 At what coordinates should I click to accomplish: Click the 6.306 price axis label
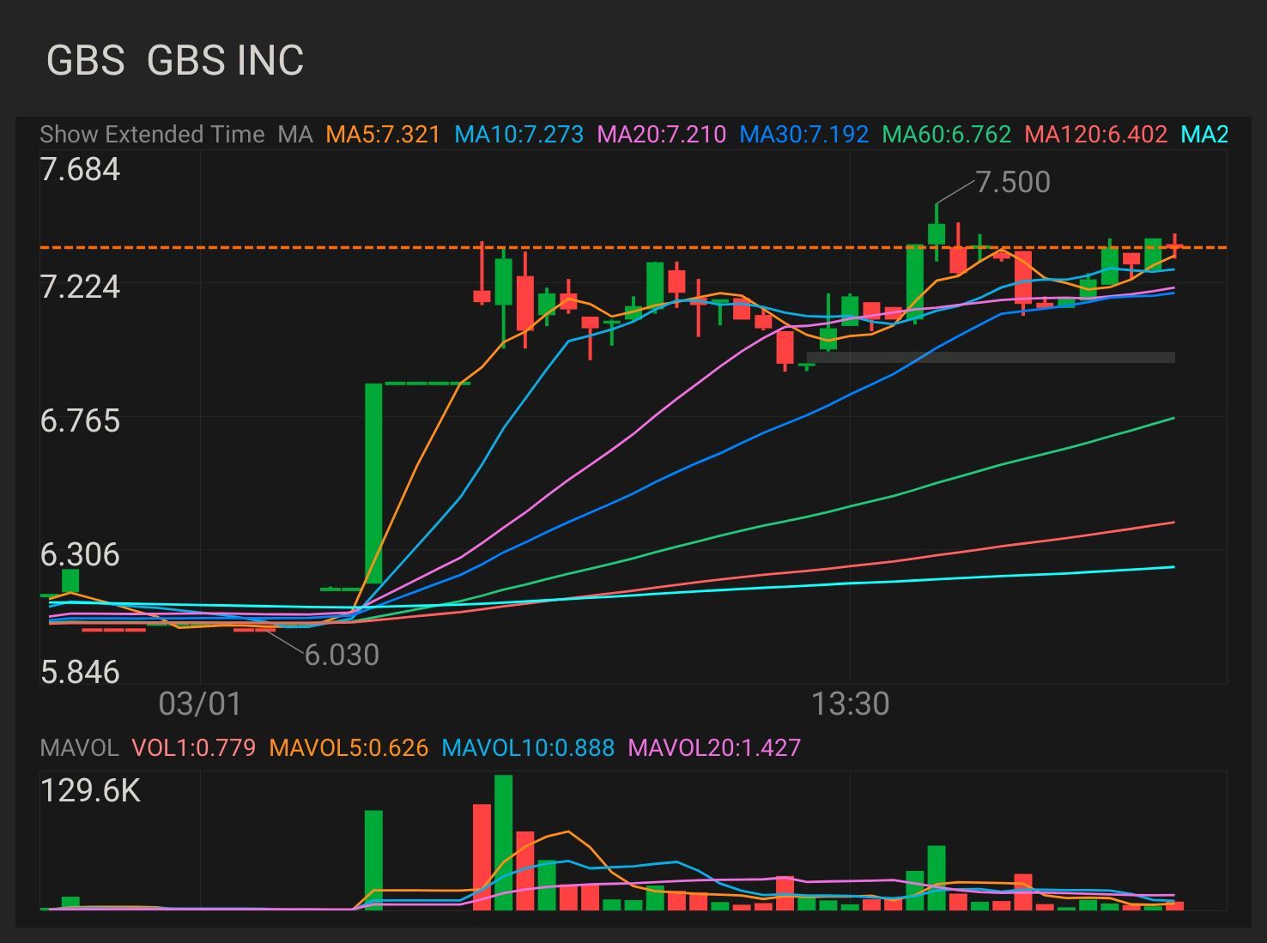pyautogui.click(x=80, y=554)
